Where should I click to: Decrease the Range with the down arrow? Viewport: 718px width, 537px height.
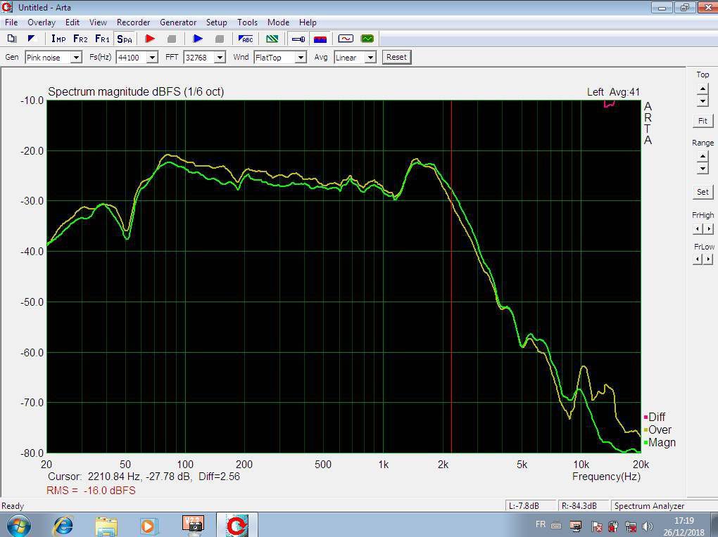[x=703, y=169]
